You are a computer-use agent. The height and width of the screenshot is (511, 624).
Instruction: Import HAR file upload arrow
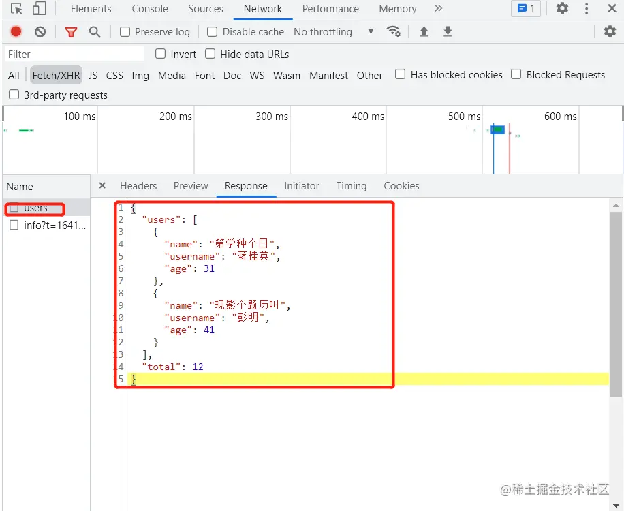(x=424, y=31)
